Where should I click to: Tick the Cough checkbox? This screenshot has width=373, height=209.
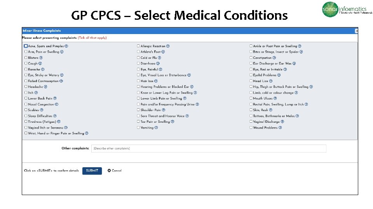pyautogui.click(x=26, y=63)
